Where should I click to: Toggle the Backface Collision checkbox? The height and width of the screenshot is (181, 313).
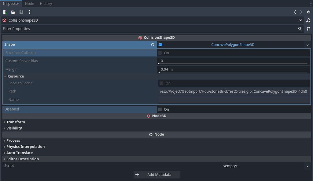[x=159, y=53]
